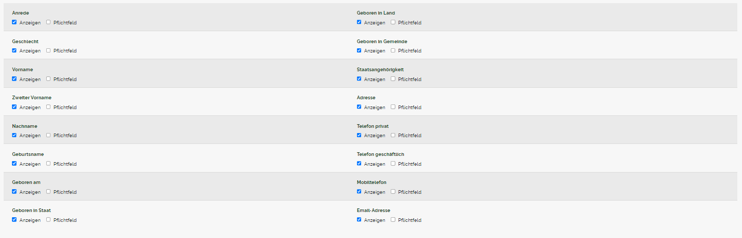Make Geboren am a Pflichtfeld
Image resolution: width=742 pixels, height=238 pixels.
[x=48, y=192]
